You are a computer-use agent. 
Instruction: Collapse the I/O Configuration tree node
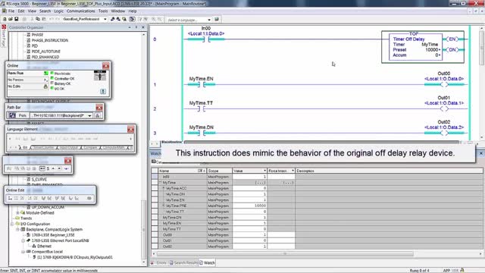[x=12, y=224]
